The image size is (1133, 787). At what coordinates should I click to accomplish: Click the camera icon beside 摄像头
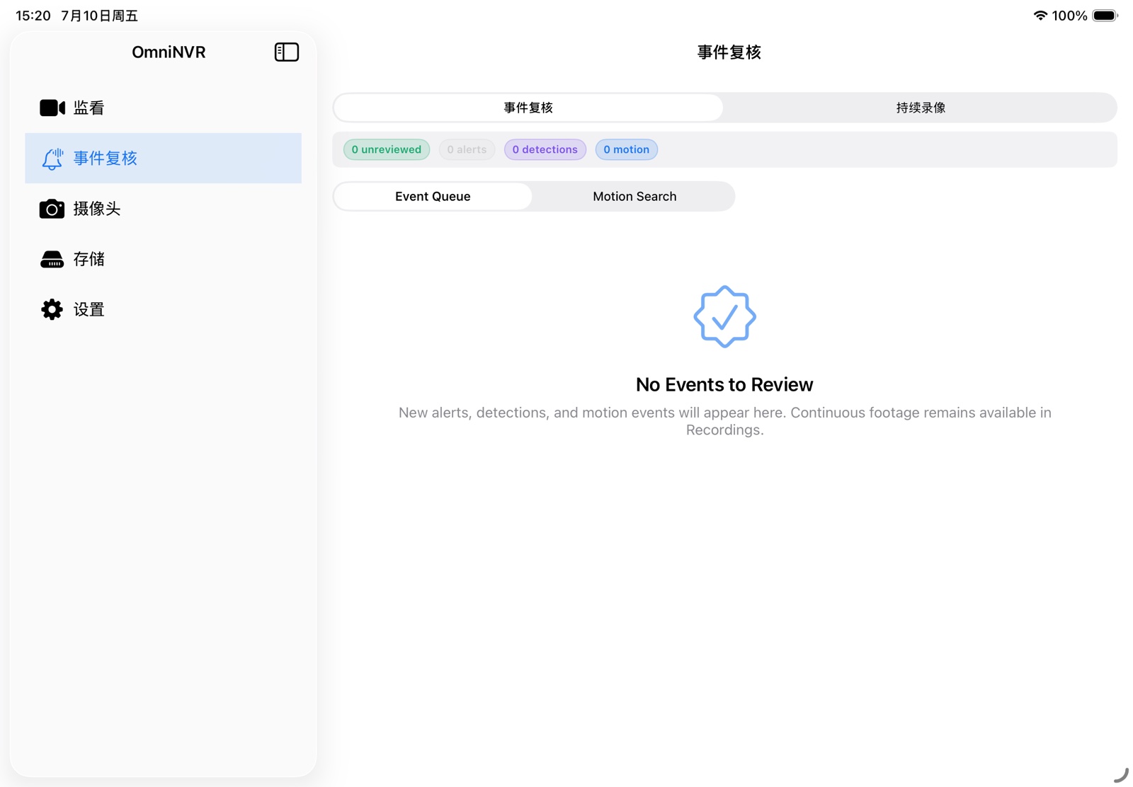point(52,209)
